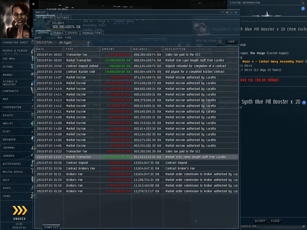Click wallet window help question icon
307x230 pixels.
click(223, 12)
